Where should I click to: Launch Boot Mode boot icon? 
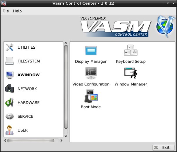point(91,96)
